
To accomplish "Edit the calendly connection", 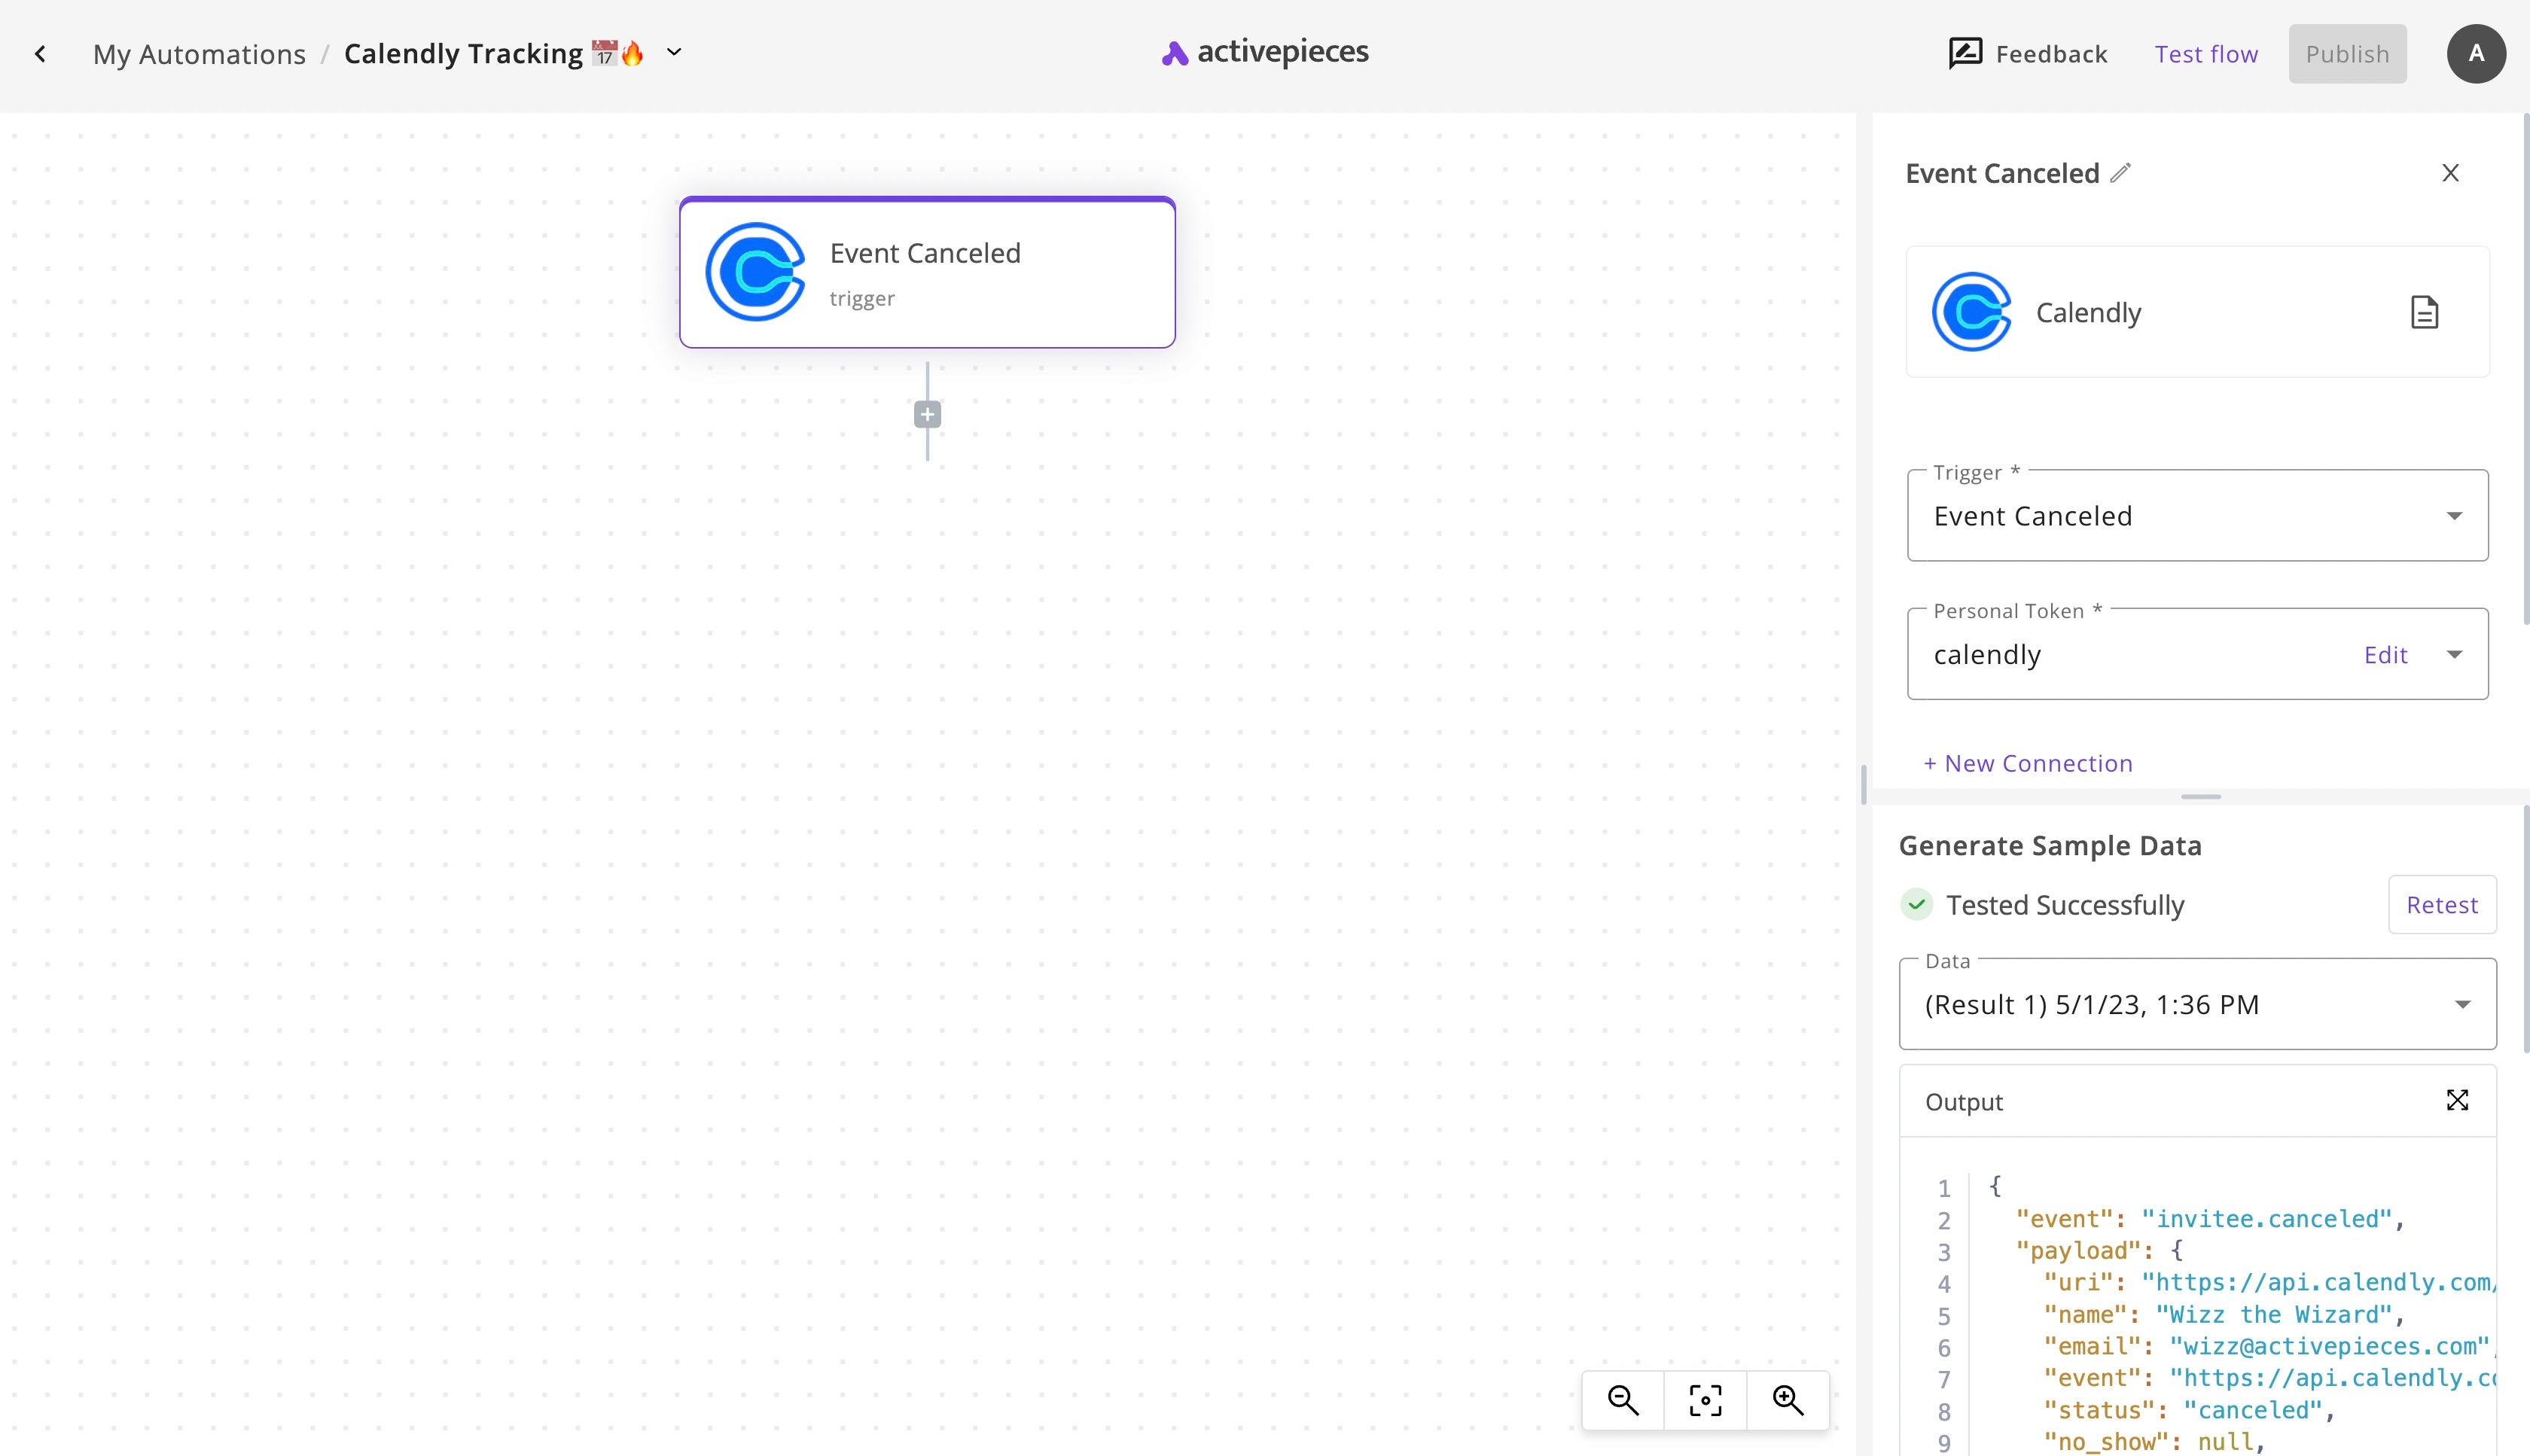I will [2385, 655].
